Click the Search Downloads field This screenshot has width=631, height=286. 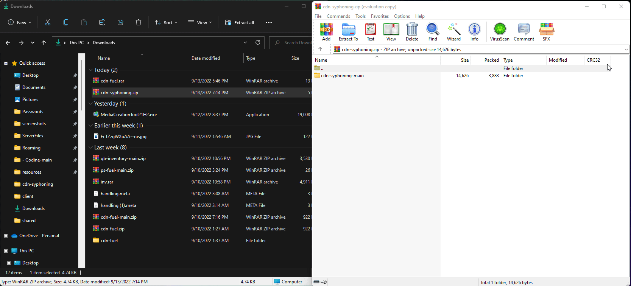click(x=291, y=43)
